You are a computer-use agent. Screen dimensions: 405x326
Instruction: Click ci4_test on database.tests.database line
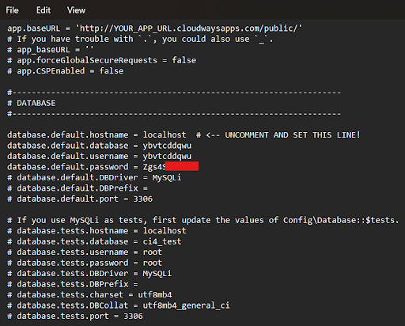click(x=162, y=241)
